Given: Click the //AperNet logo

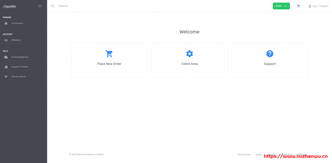Looking at the screenshot, I should click(x=9, y=6).
